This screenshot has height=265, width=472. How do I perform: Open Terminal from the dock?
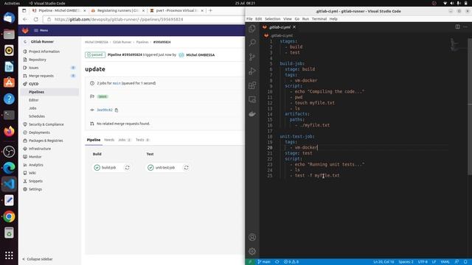tap(9, 115)
